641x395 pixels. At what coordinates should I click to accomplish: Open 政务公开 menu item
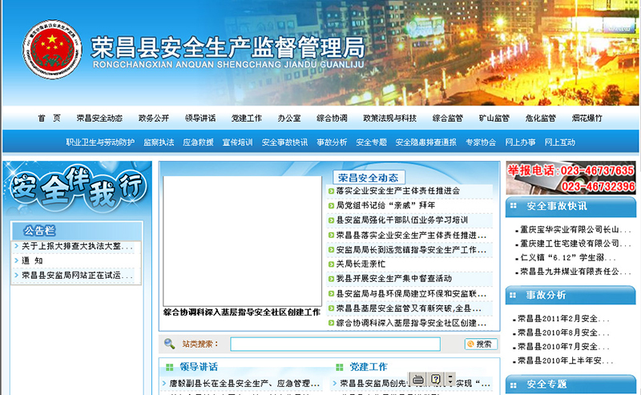coord(154,118)
